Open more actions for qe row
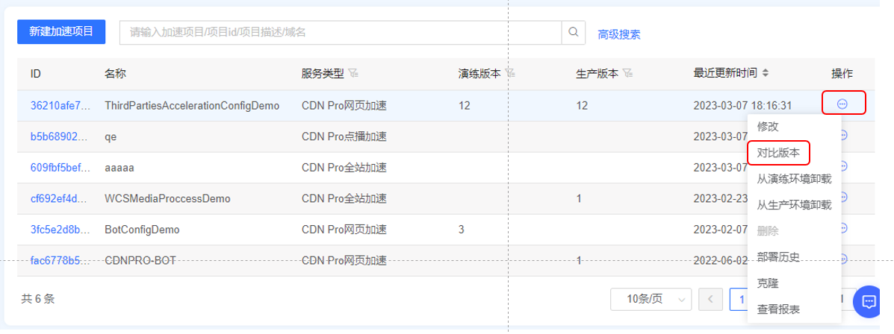Image resolution: width=894 pixels, height=334 pixels. point(844,135)
